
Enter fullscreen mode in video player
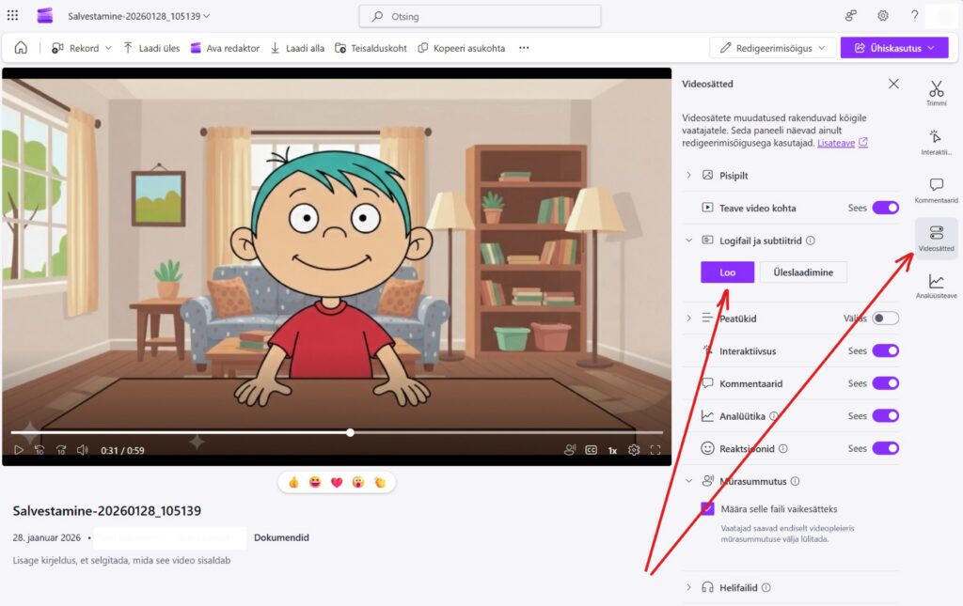[655, 450]
